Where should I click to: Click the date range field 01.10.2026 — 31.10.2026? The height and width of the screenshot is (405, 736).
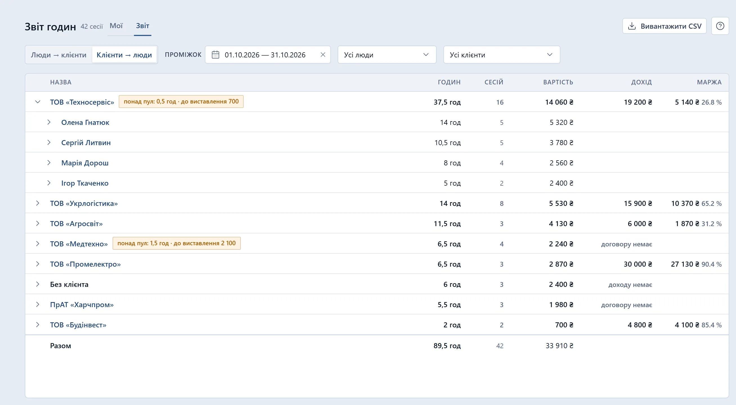(x=268, y=55)
